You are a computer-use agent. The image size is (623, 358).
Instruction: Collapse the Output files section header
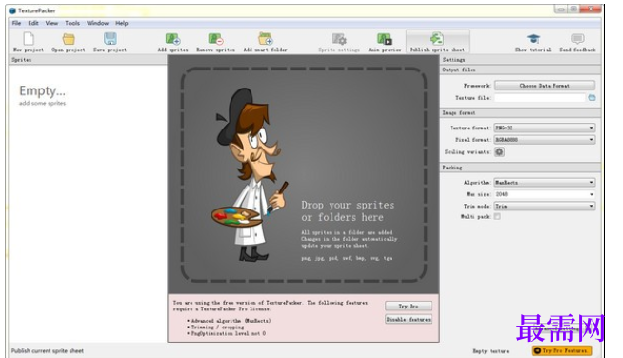tap(520, 70)
